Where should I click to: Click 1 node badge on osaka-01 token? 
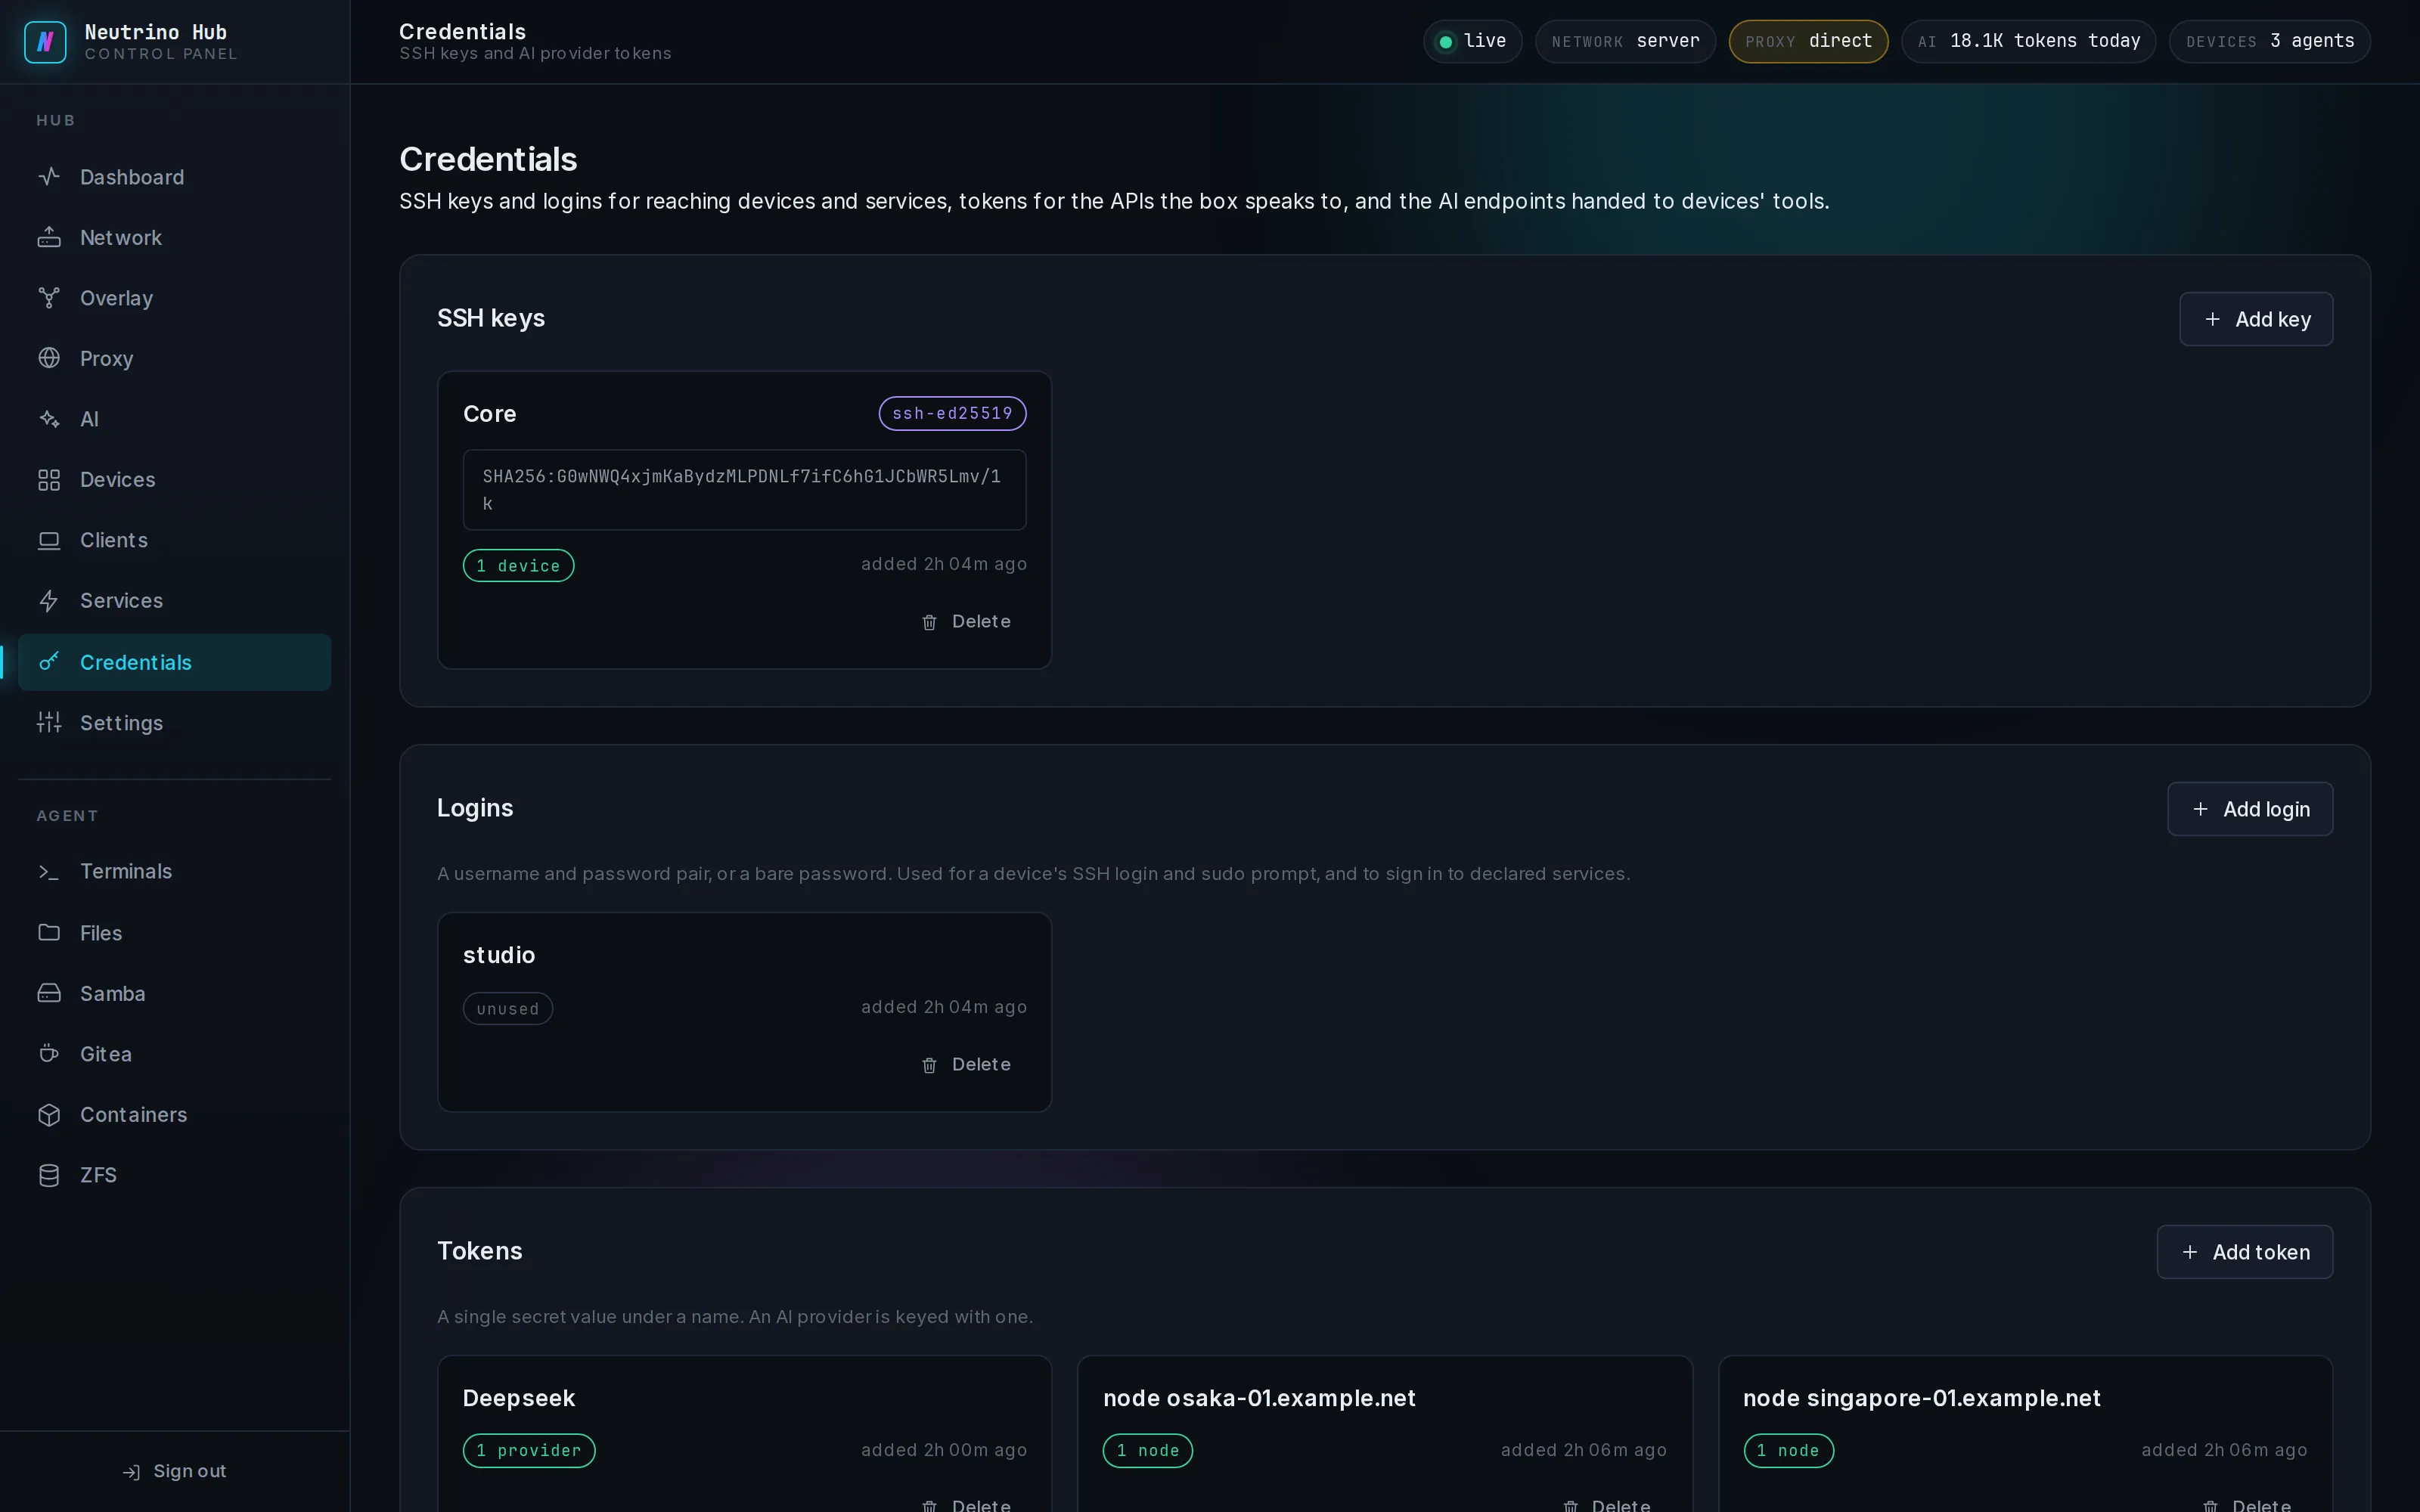(x=1148, y=1451)
